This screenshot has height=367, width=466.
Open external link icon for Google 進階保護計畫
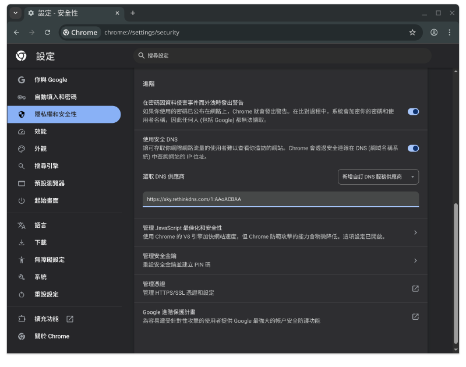pos(415,316)
